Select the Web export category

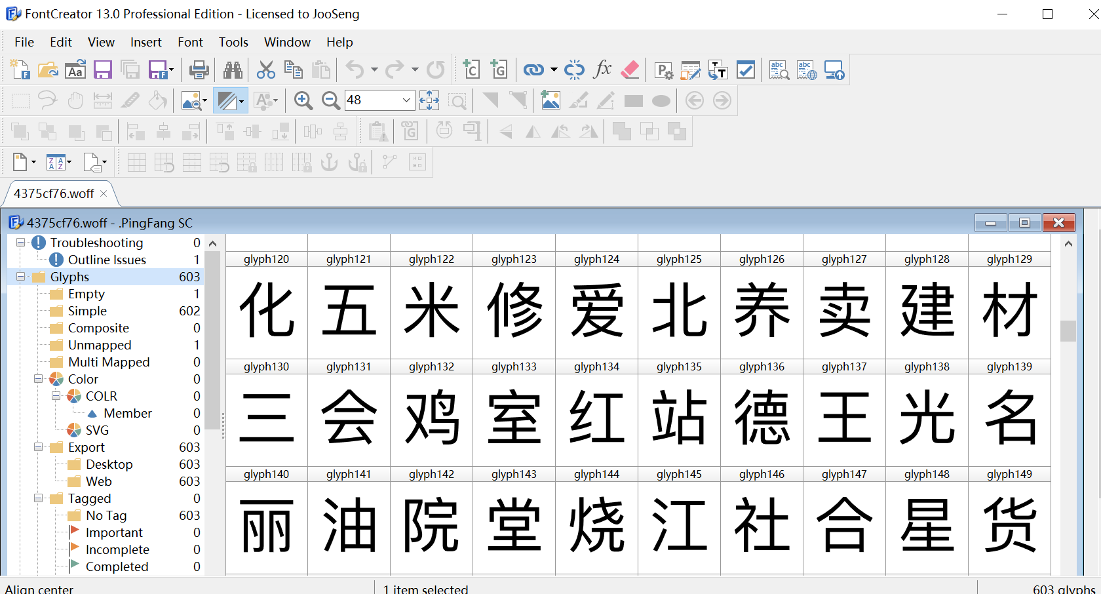coord(98,481)
